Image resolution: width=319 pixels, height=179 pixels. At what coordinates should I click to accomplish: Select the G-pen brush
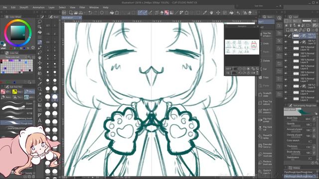click(x=16, y=103)
